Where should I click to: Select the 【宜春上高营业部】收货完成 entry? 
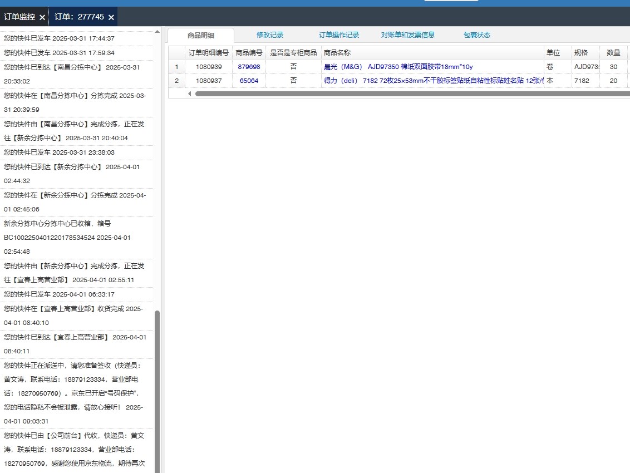pyautogui.click(x=76, y=316)
